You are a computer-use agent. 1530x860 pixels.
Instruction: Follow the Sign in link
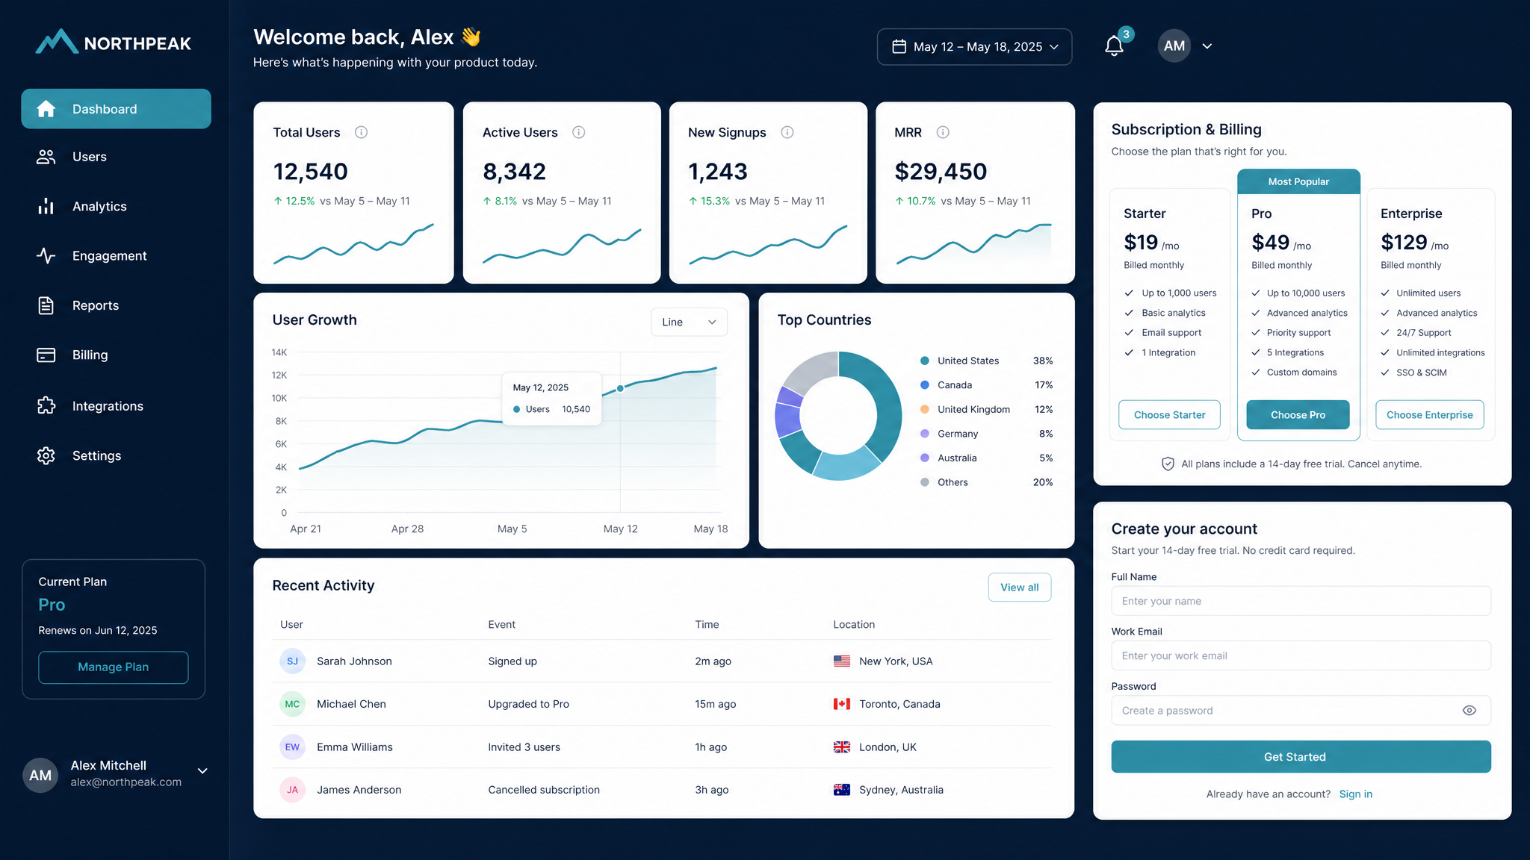pos(1355,794)
